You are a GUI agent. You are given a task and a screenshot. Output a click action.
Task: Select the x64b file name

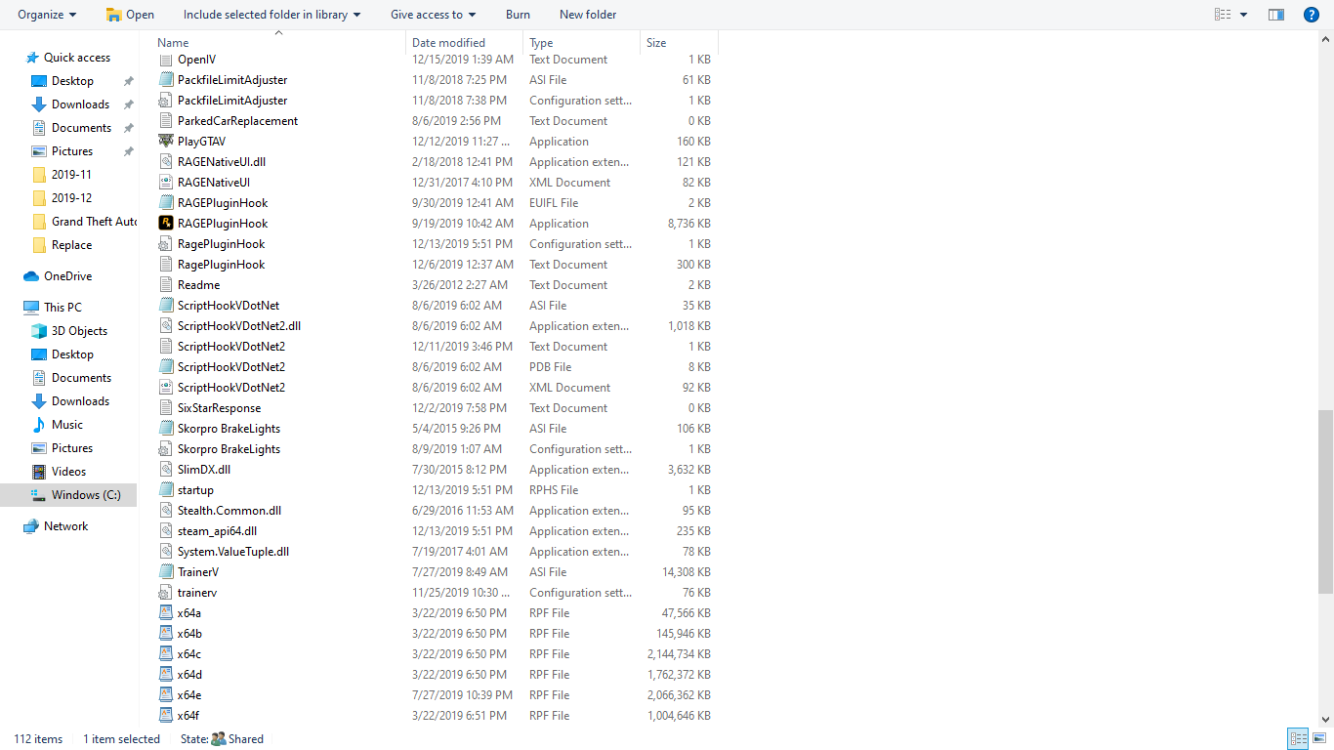click(189, 634)
